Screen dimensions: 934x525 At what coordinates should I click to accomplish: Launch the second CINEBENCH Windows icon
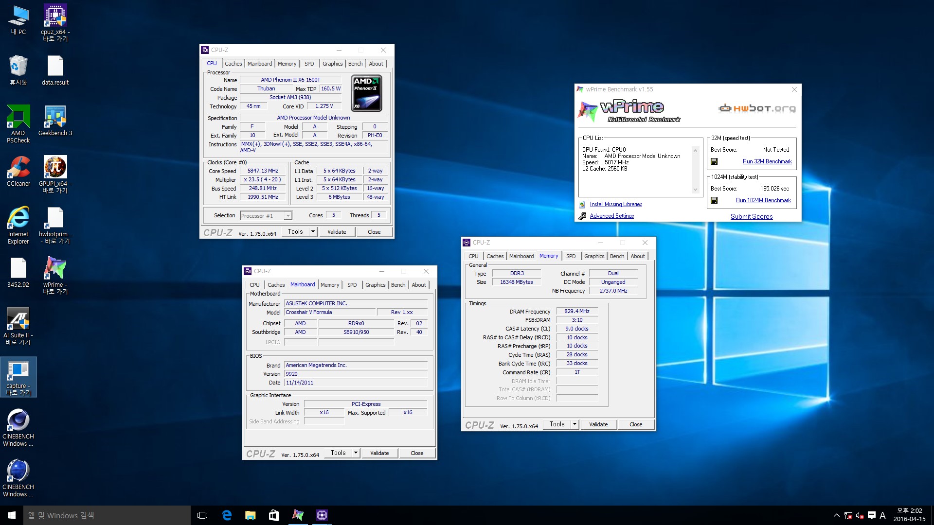(18, 477)
